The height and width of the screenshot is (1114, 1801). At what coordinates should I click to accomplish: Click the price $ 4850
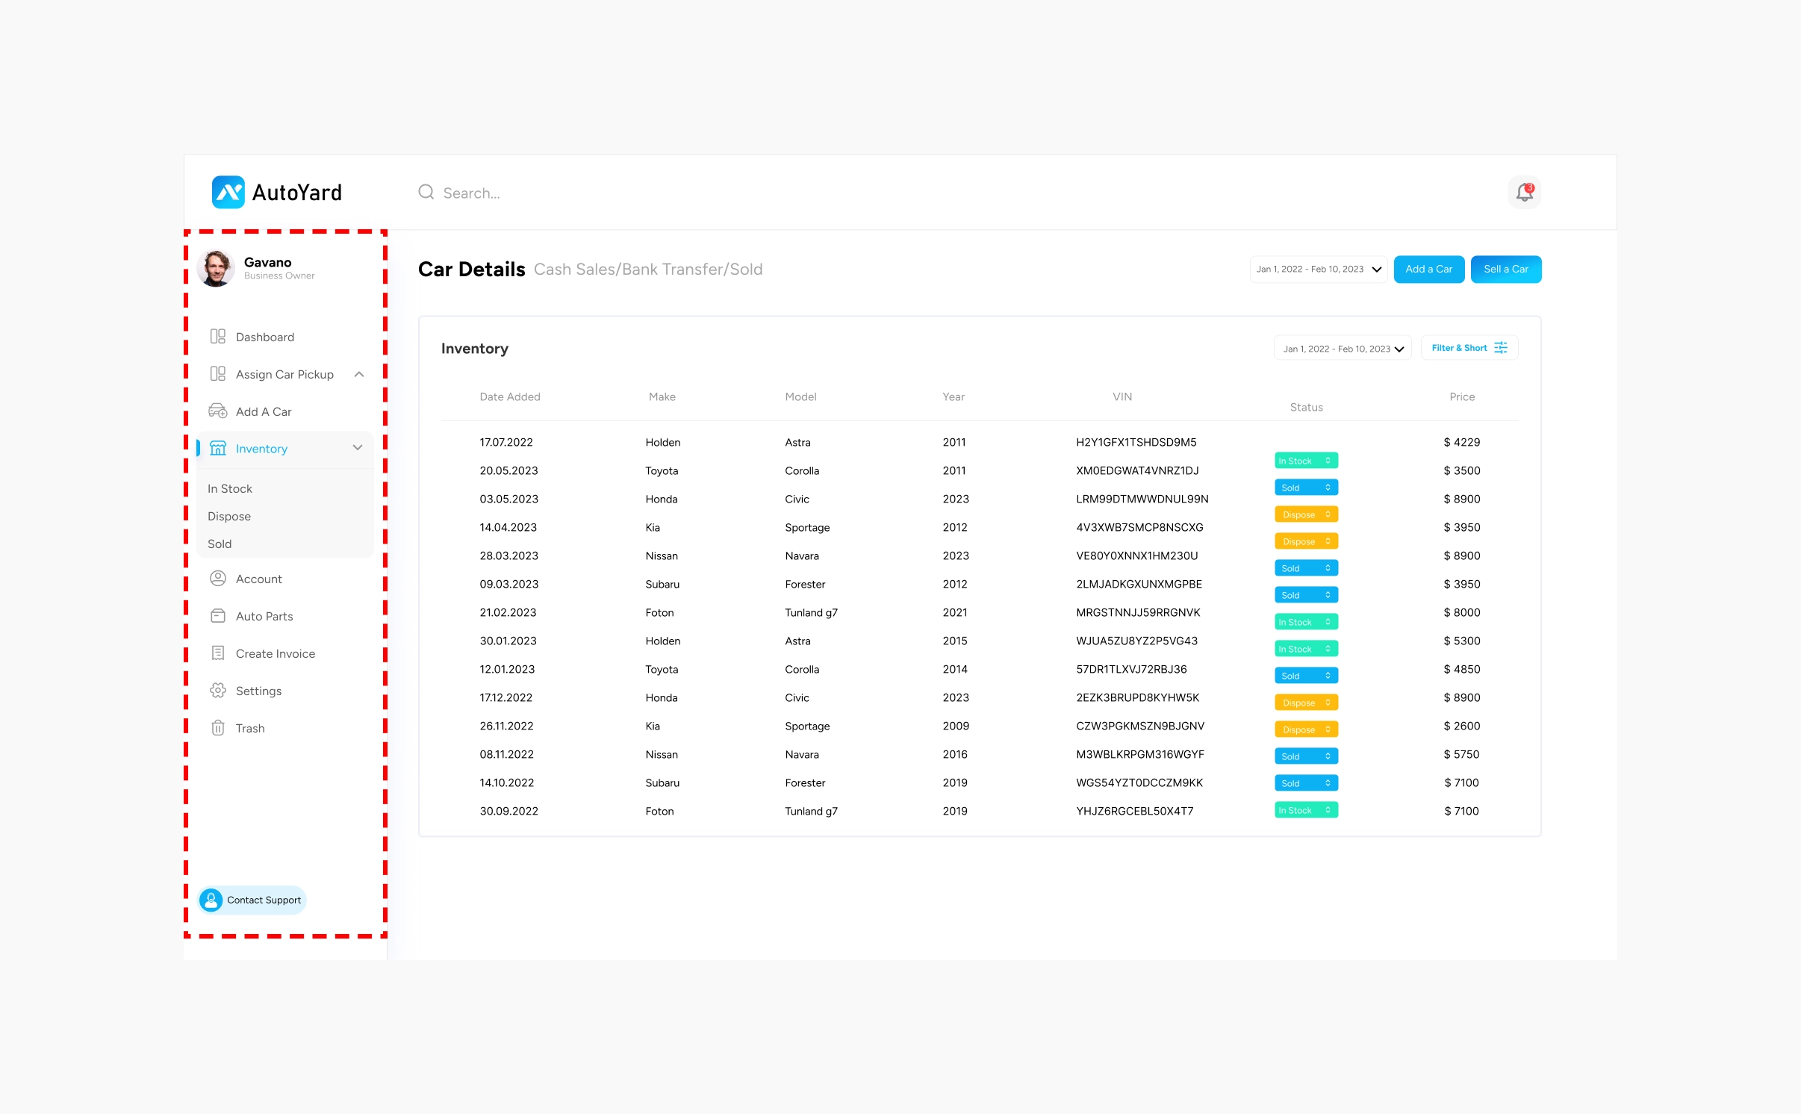pyautogui.click(x=1462, y=669)
